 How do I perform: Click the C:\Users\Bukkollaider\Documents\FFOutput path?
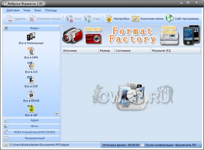coord(39,145)
